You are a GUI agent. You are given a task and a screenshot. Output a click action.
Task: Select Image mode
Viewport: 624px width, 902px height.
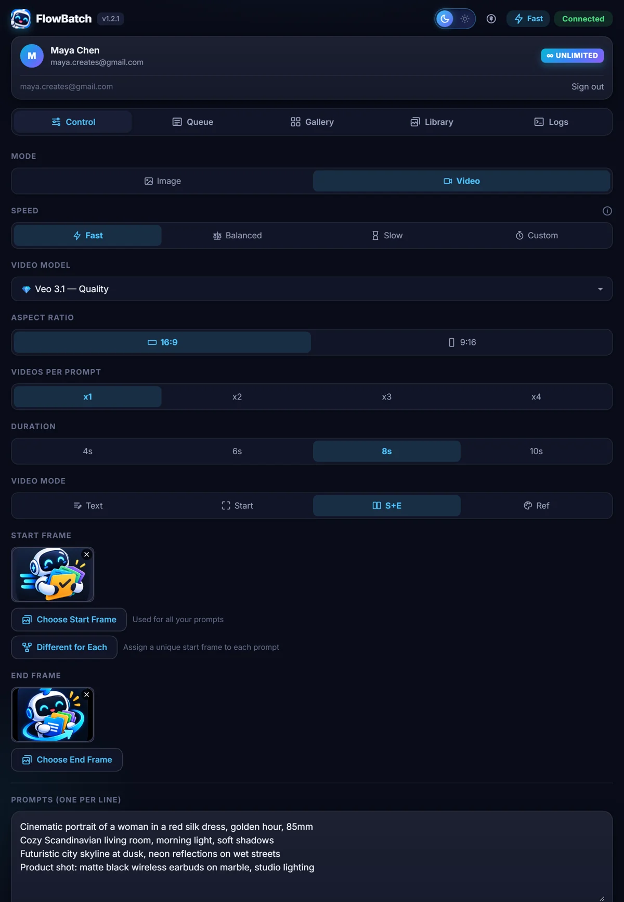163,181
